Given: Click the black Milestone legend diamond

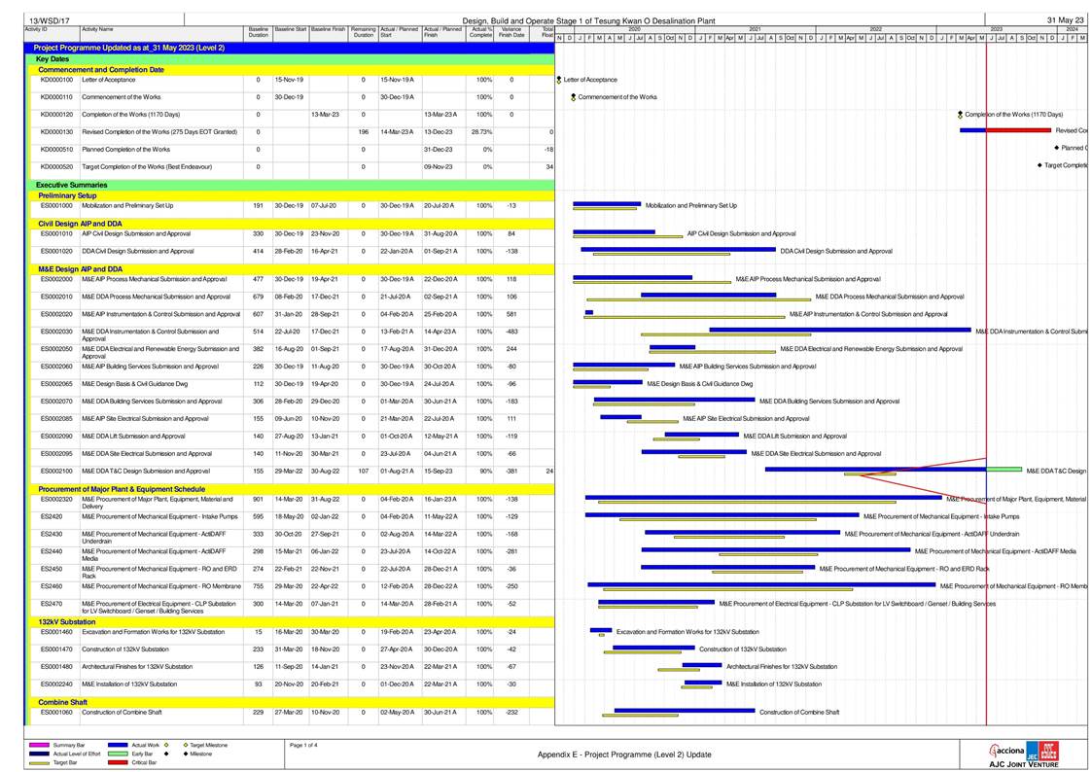Looking at the screenshot, I should click(184, 754).
